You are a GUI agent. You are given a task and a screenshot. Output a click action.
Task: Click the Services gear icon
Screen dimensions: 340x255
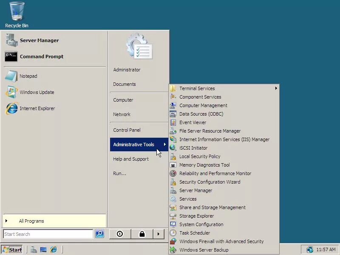click(173, 199)
